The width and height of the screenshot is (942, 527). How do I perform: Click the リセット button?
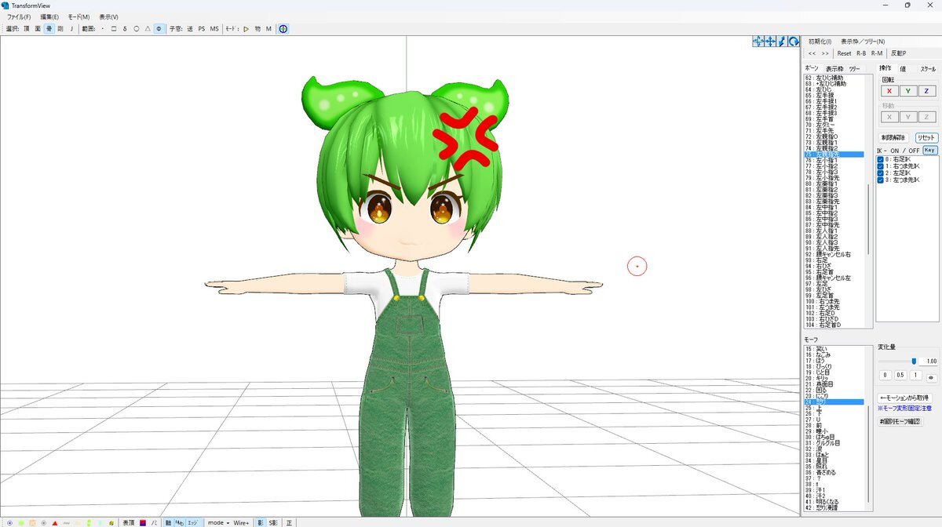click(x=926, y=137)
